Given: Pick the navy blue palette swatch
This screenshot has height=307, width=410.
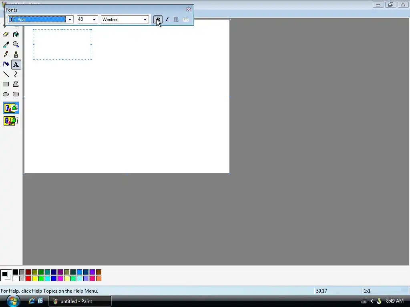Looking at the screenshot, I should click(x=54, y=272).
